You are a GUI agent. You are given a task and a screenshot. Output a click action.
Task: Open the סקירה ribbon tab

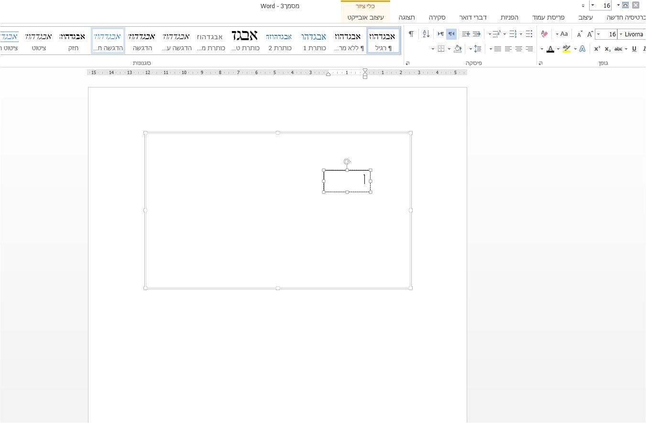pyautogui.click(x=437, y=17)
